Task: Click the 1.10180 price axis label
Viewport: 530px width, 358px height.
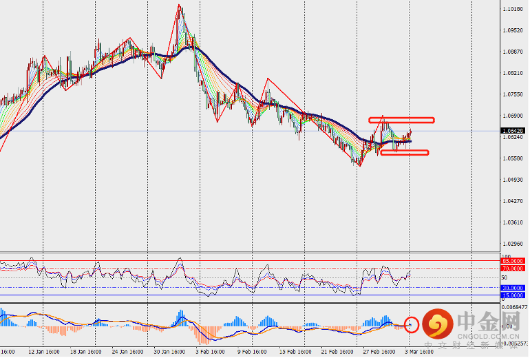Action: (x=512, y=9)
